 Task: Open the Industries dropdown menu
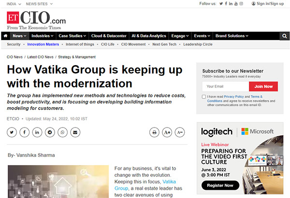[43, 36]
